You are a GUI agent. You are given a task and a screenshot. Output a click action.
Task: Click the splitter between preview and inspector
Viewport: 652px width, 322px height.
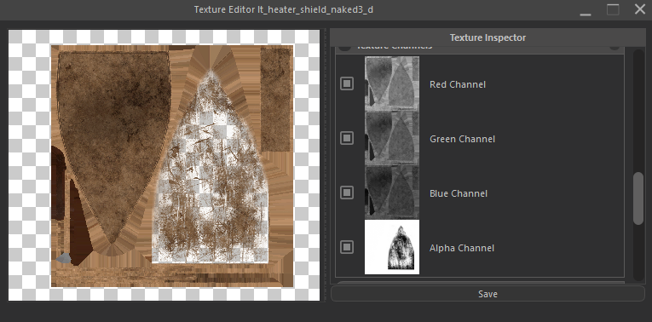click(x=325, y=165)
